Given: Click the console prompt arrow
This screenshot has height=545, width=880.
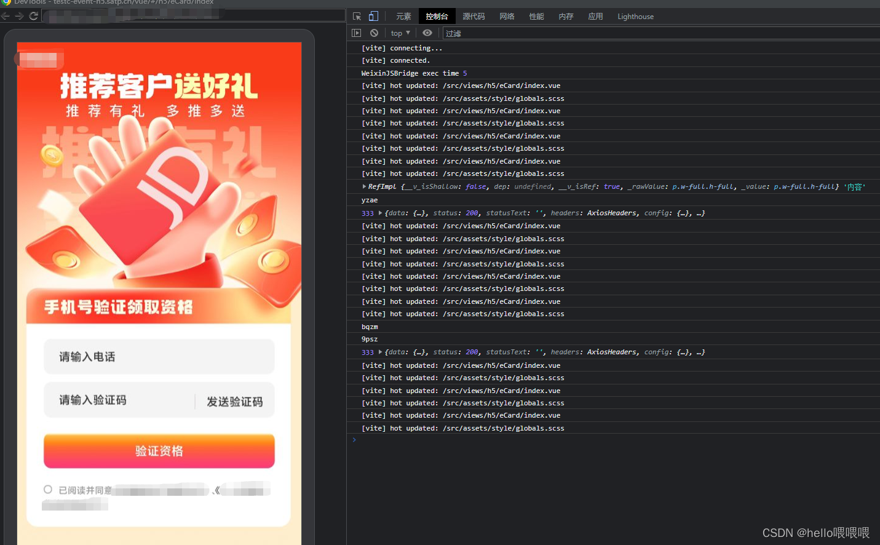Looking at the screenshot, I should [354, 440].
